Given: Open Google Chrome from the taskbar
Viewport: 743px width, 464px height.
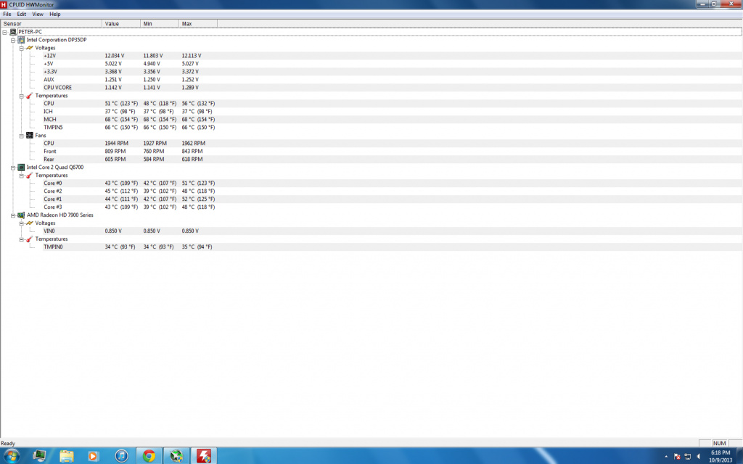Looking at the screenshot, I should coord(149,455).
